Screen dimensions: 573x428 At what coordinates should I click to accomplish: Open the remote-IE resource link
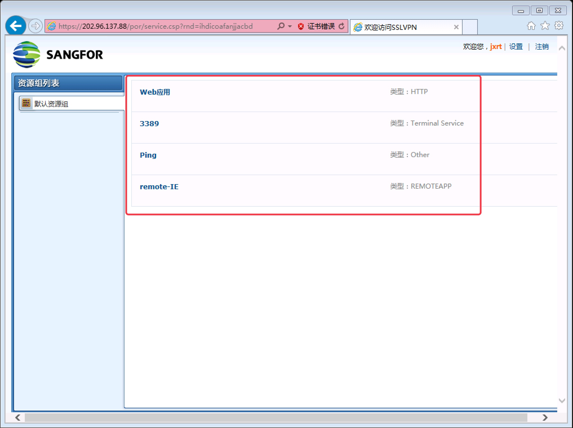[159, 187]
